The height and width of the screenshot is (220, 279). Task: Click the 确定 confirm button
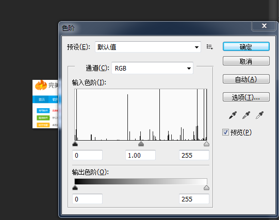[x=246, y=47]
